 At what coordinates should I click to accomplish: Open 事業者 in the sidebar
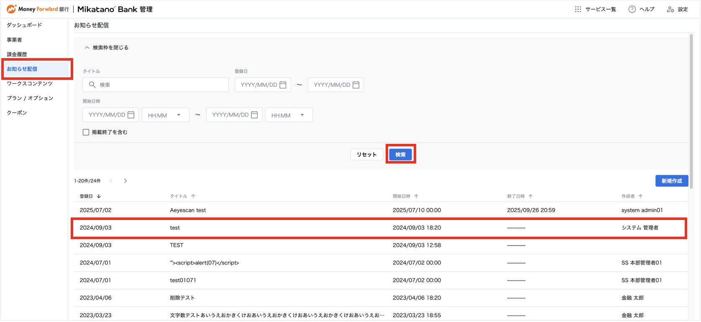[x=14, y=40]
